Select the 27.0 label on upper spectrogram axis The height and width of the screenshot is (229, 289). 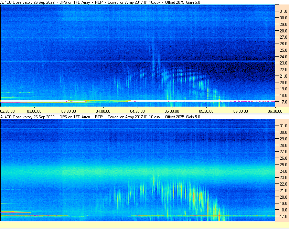[x=283, y=37]
